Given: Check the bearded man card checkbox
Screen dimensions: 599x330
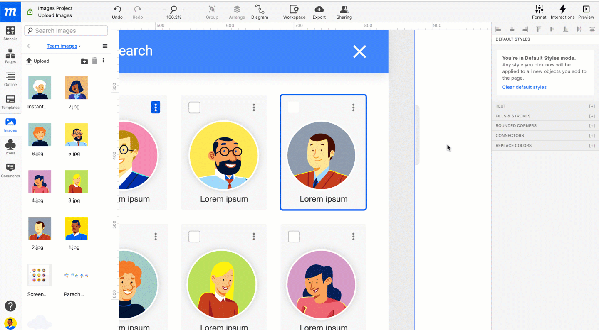Looking at the screenshot, I should [x=194, y=108].
